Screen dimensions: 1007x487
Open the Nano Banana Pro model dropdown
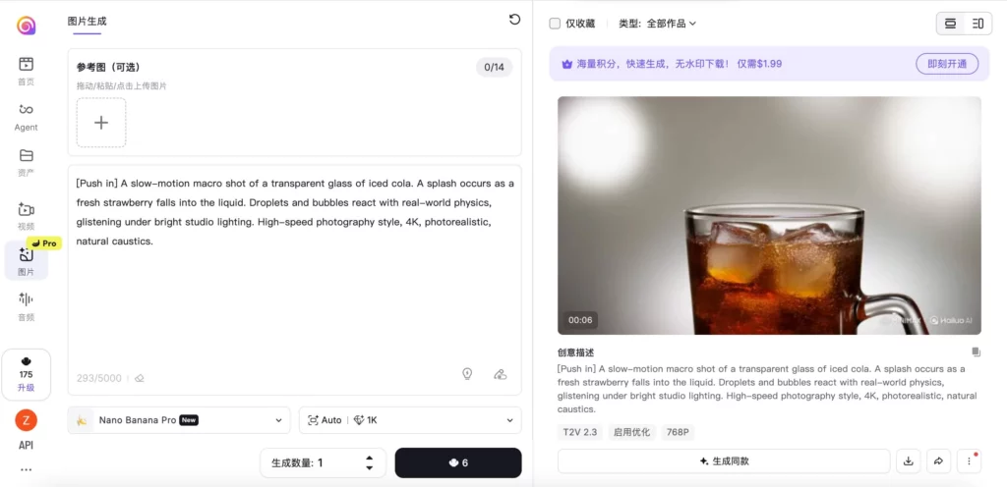(x=179, y=420)
